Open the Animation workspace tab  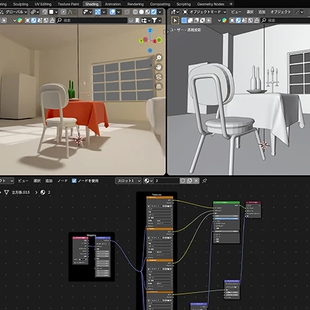(x=113, y=4)
